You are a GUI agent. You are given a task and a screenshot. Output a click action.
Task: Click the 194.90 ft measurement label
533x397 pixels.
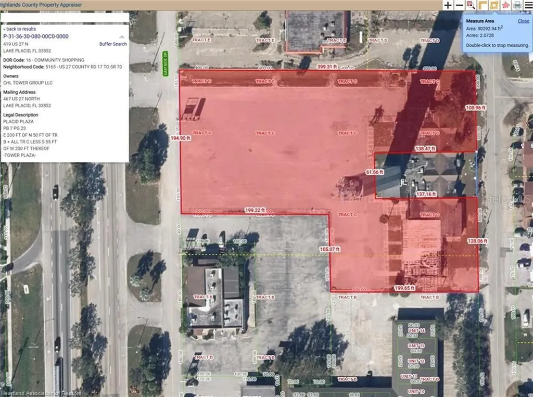pos(180,138)
